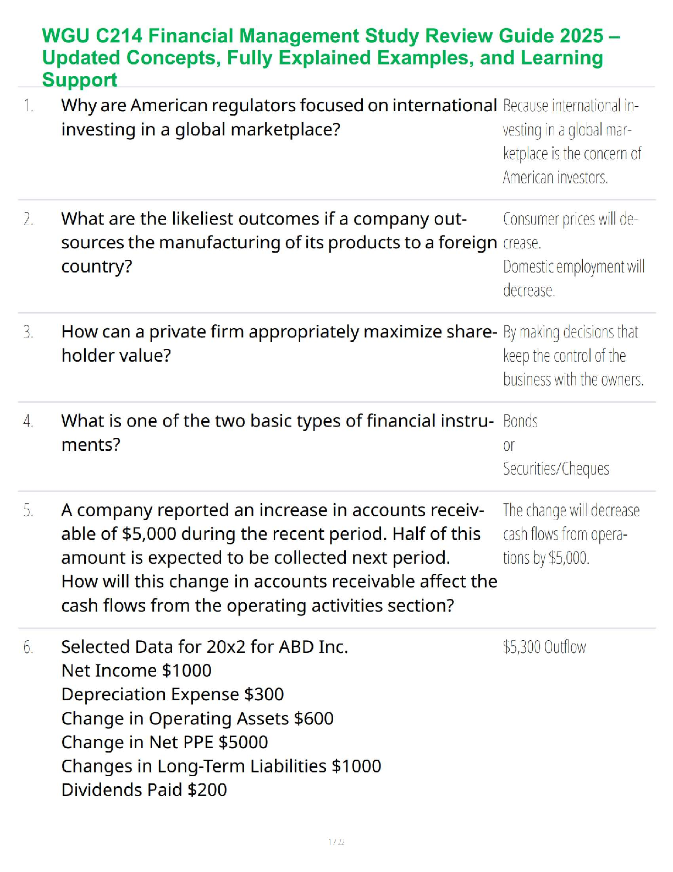This screenshot has height=872, width=673.
Task: Click the '1 / 22' page number indicator
Action: 336,842
